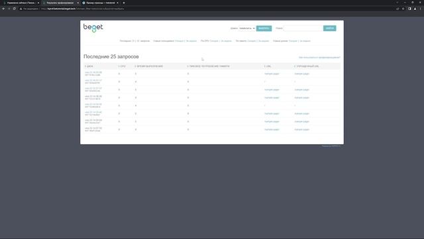The image size is (424, 239).
Task: Click the not-secure warning icon in address bar
Action: (x=21, y=9)
